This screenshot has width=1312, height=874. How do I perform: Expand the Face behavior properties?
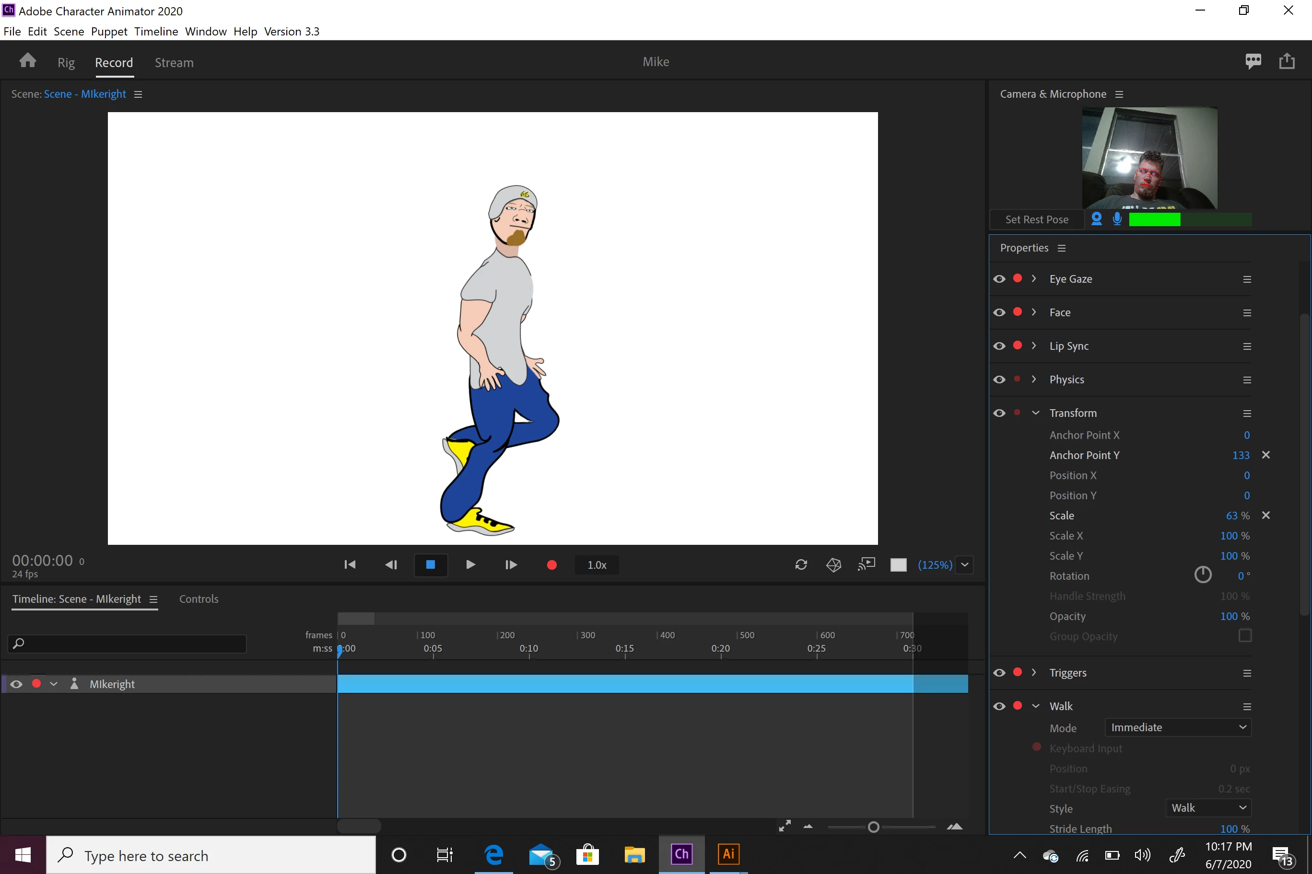(x=1034, y=312)
